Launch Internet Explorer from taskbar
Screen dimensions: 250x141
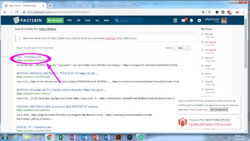click(x=17, y=137)
